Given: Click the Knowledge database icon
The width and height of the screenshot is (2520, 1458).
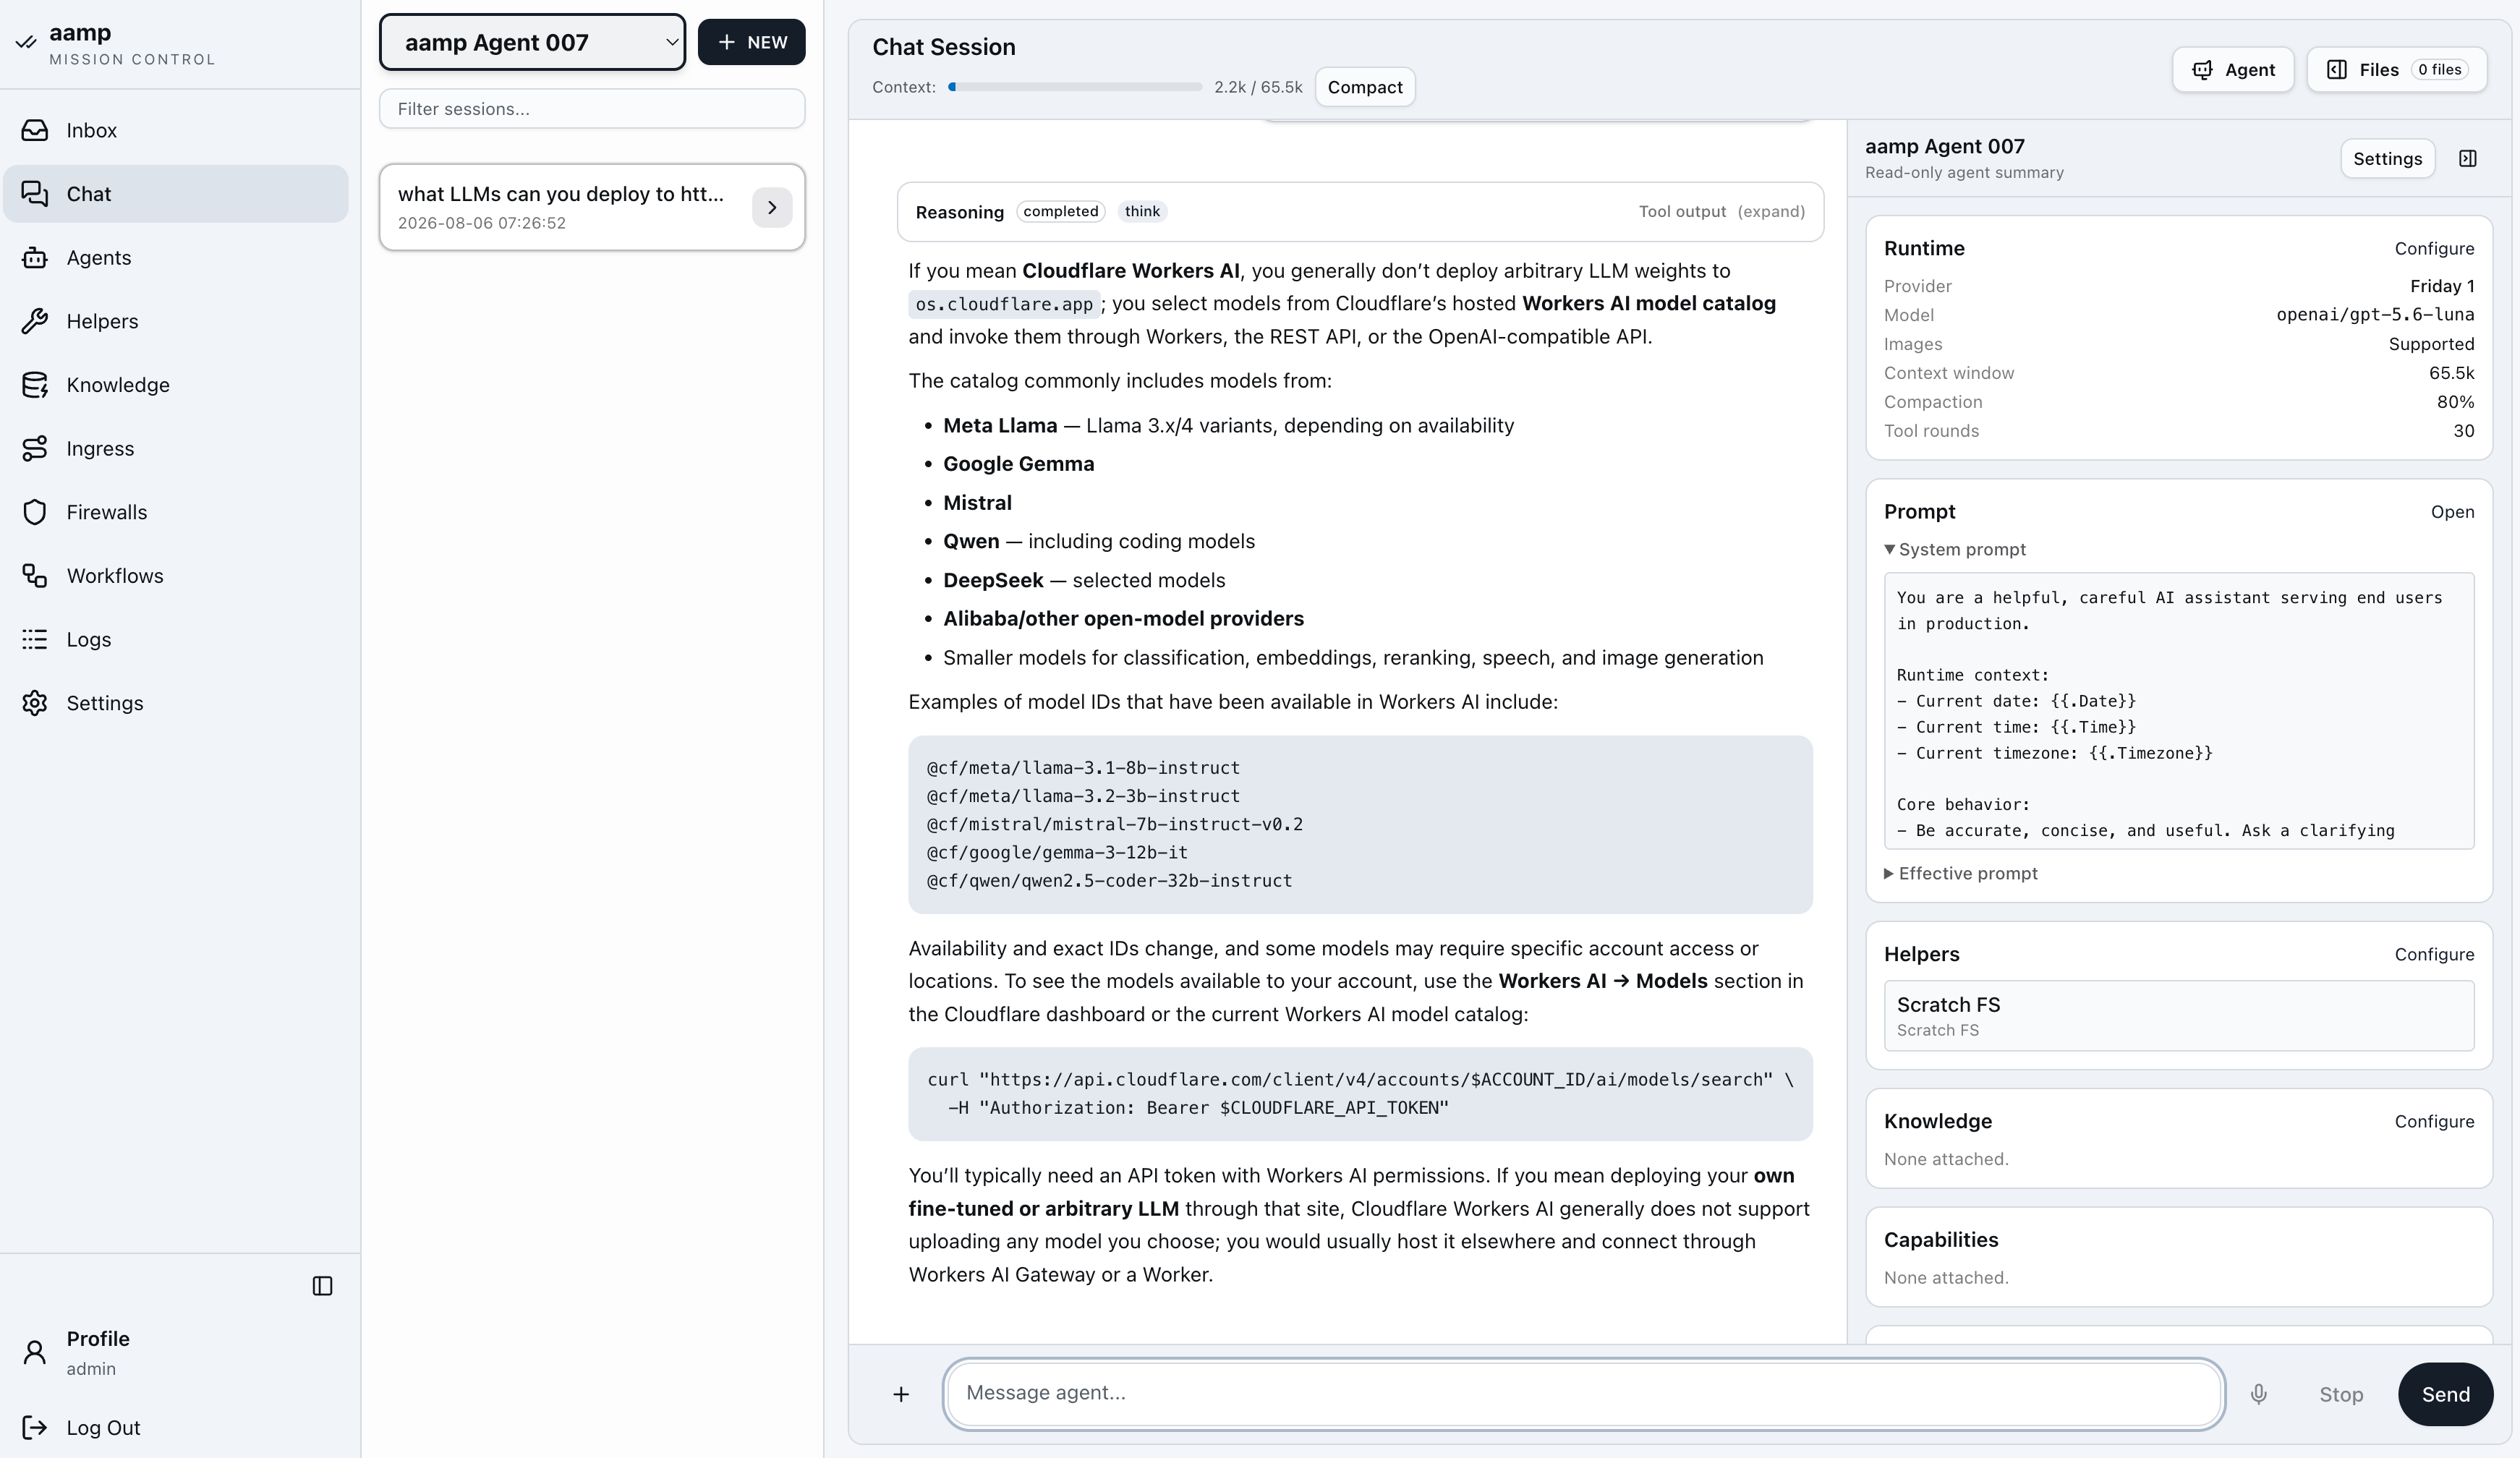Looking at the screenshot, I should click(x=35, y=385).
